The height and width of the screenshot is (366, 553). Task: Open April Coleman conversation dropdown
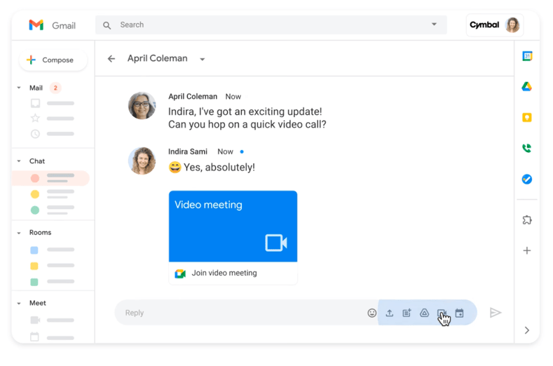click(x=202, y=60)
